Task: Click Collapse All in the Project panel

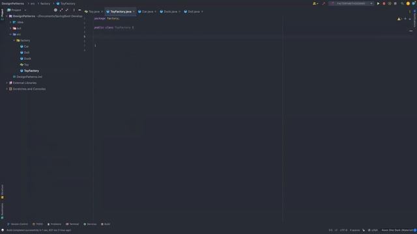Action: [x=66, y=10]
